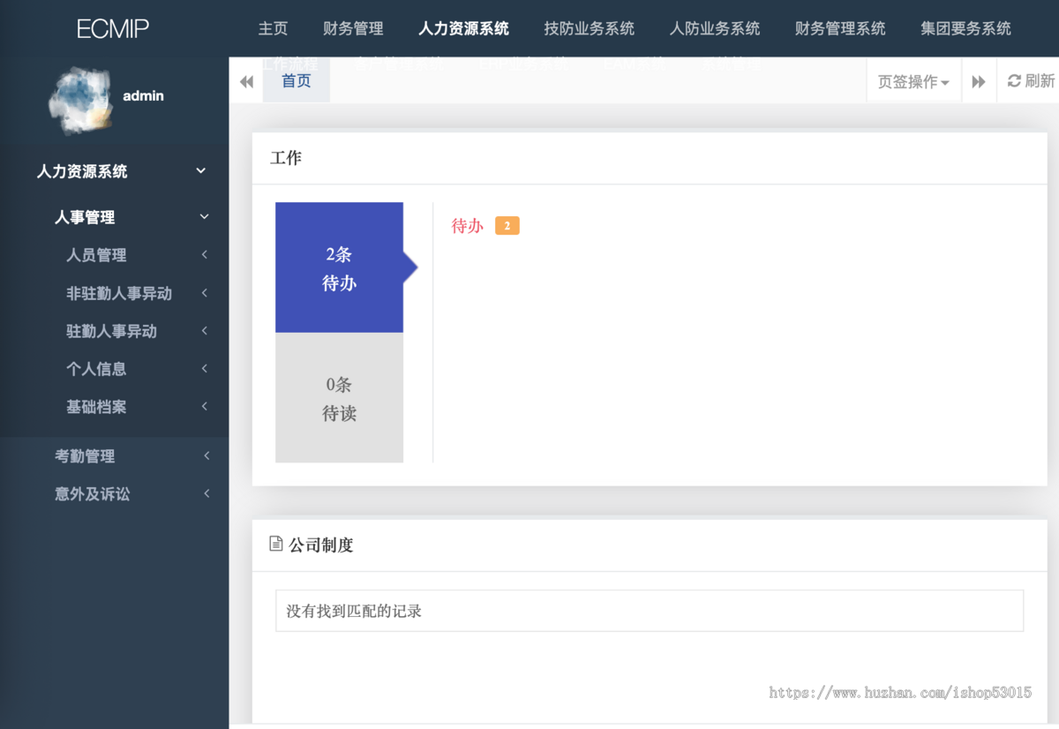Click the orange badge showing 2
Screen dimensions: 1059x729
[x=507, y=226]
